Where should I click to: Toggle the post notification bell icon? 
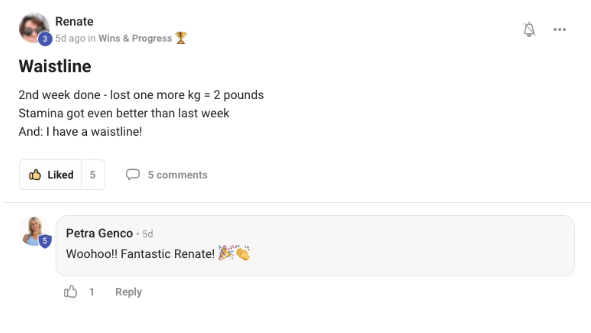(529, 30)
